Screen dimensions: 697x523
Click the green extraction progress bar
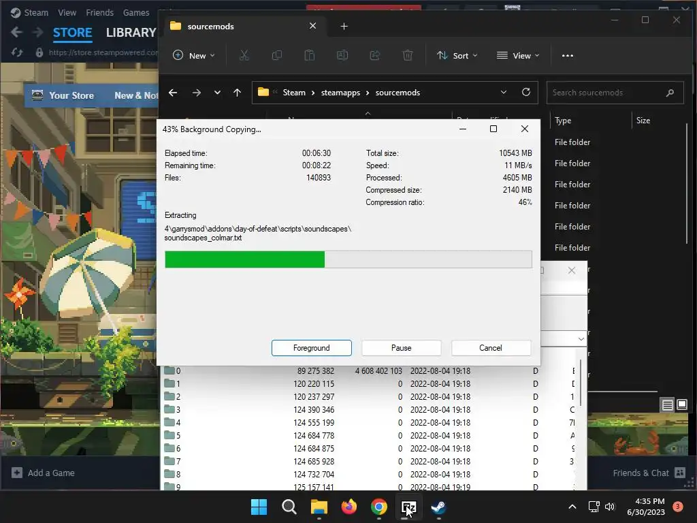[x=244, y=259]
